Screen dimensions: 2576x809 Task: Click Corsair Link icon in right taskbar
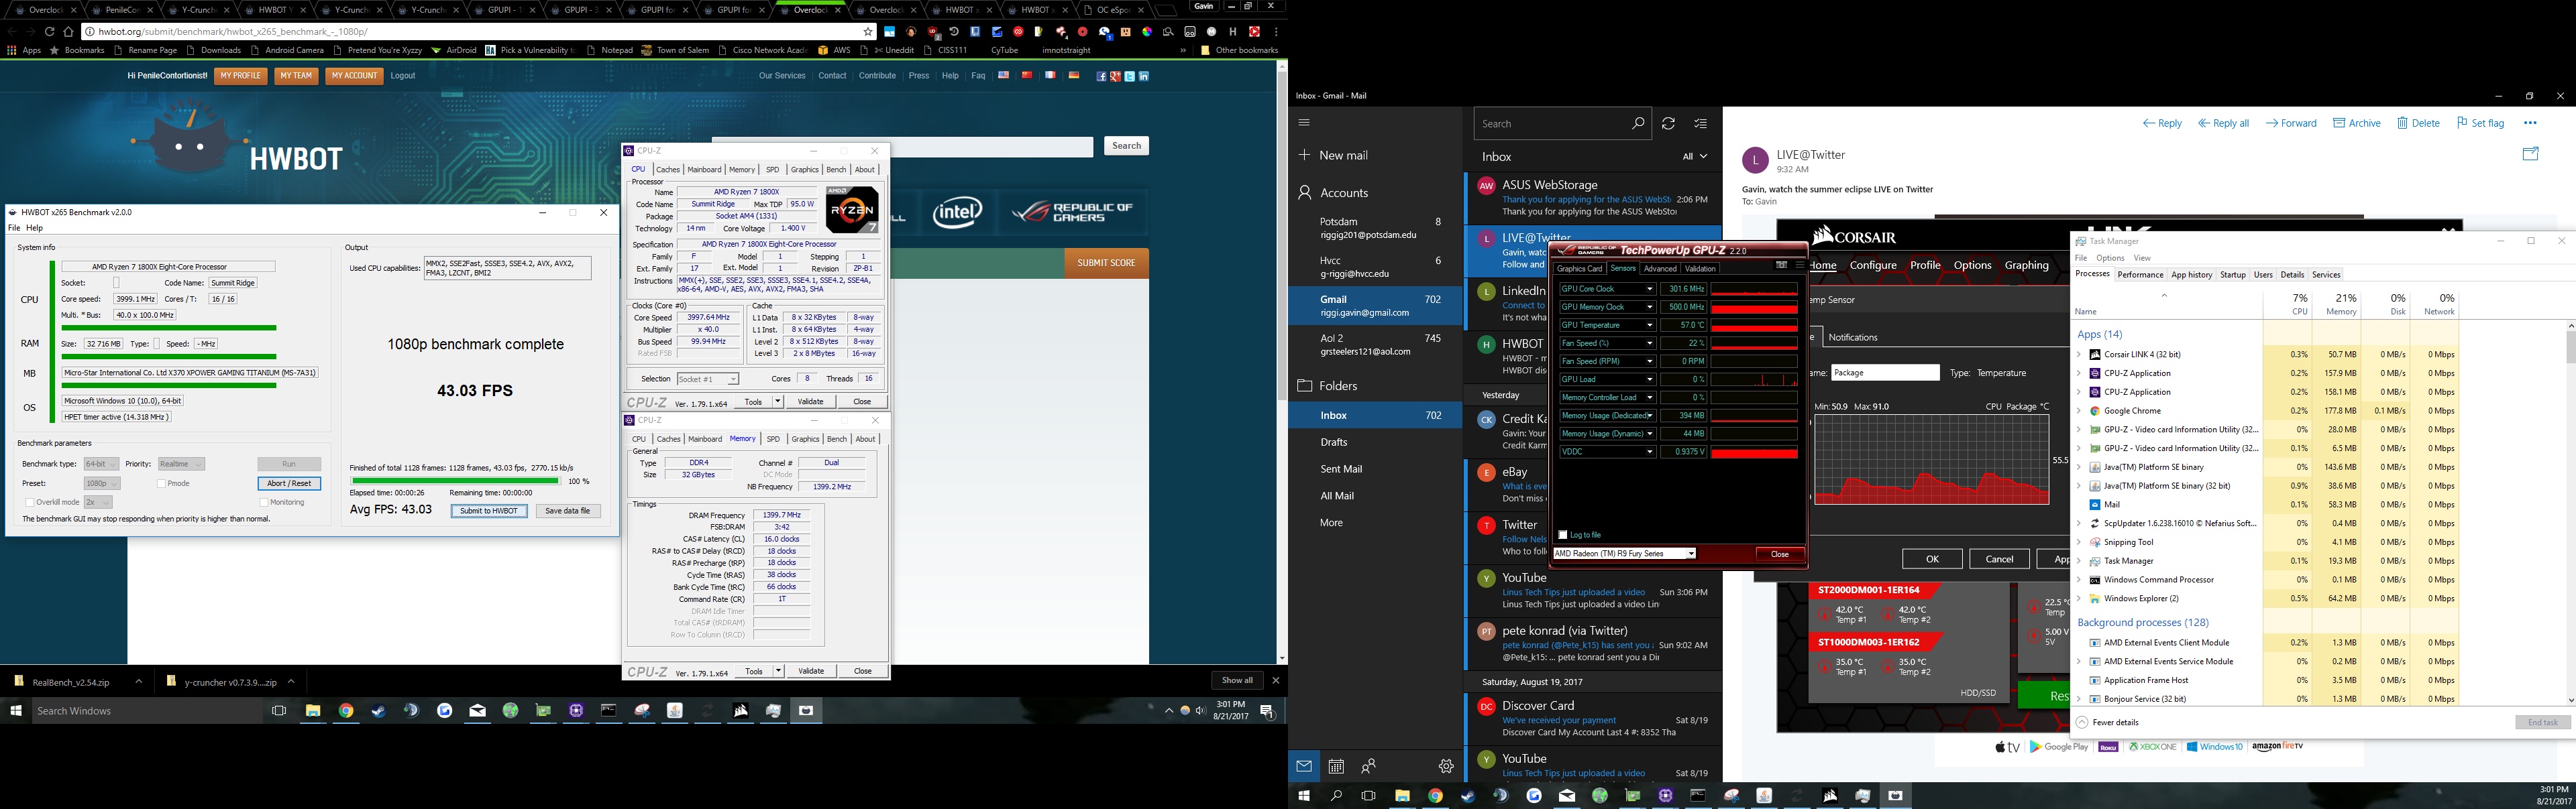[x=1830, y=796]
